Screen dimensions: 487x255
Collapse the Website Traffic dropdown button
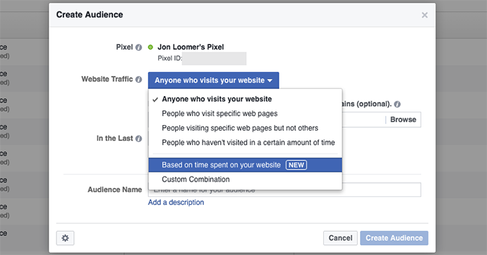tap(213, 81)
